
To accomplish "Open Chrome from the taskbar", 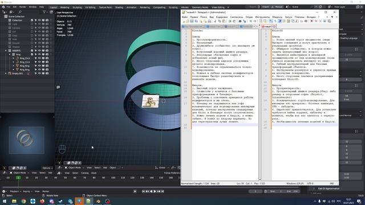I will 23,201.
